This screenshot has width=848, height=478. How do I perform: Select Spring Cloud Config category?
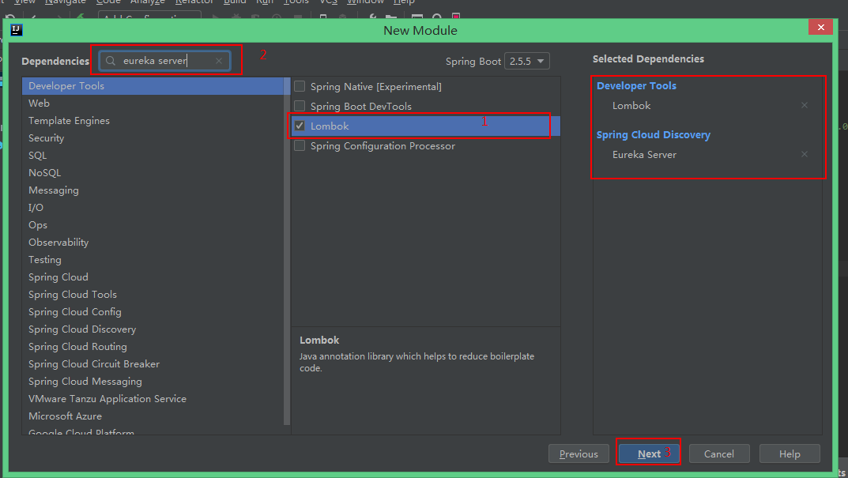click(153, 311)
